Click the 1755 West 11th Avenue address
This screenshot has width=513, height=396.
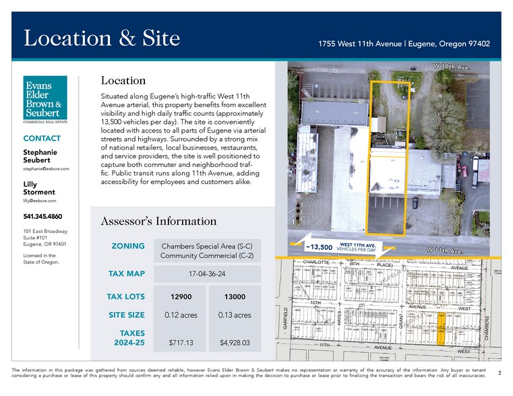click(x=404, y=44)
